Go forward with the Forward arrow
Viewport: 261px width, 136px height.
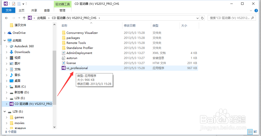(14, 18)
